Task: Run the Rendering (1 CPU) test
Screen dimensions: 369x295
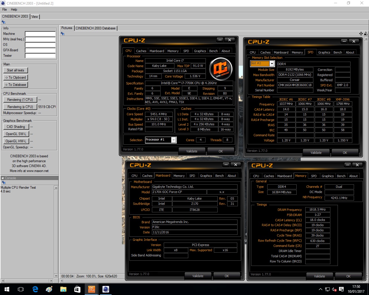Action: point(20,100)
